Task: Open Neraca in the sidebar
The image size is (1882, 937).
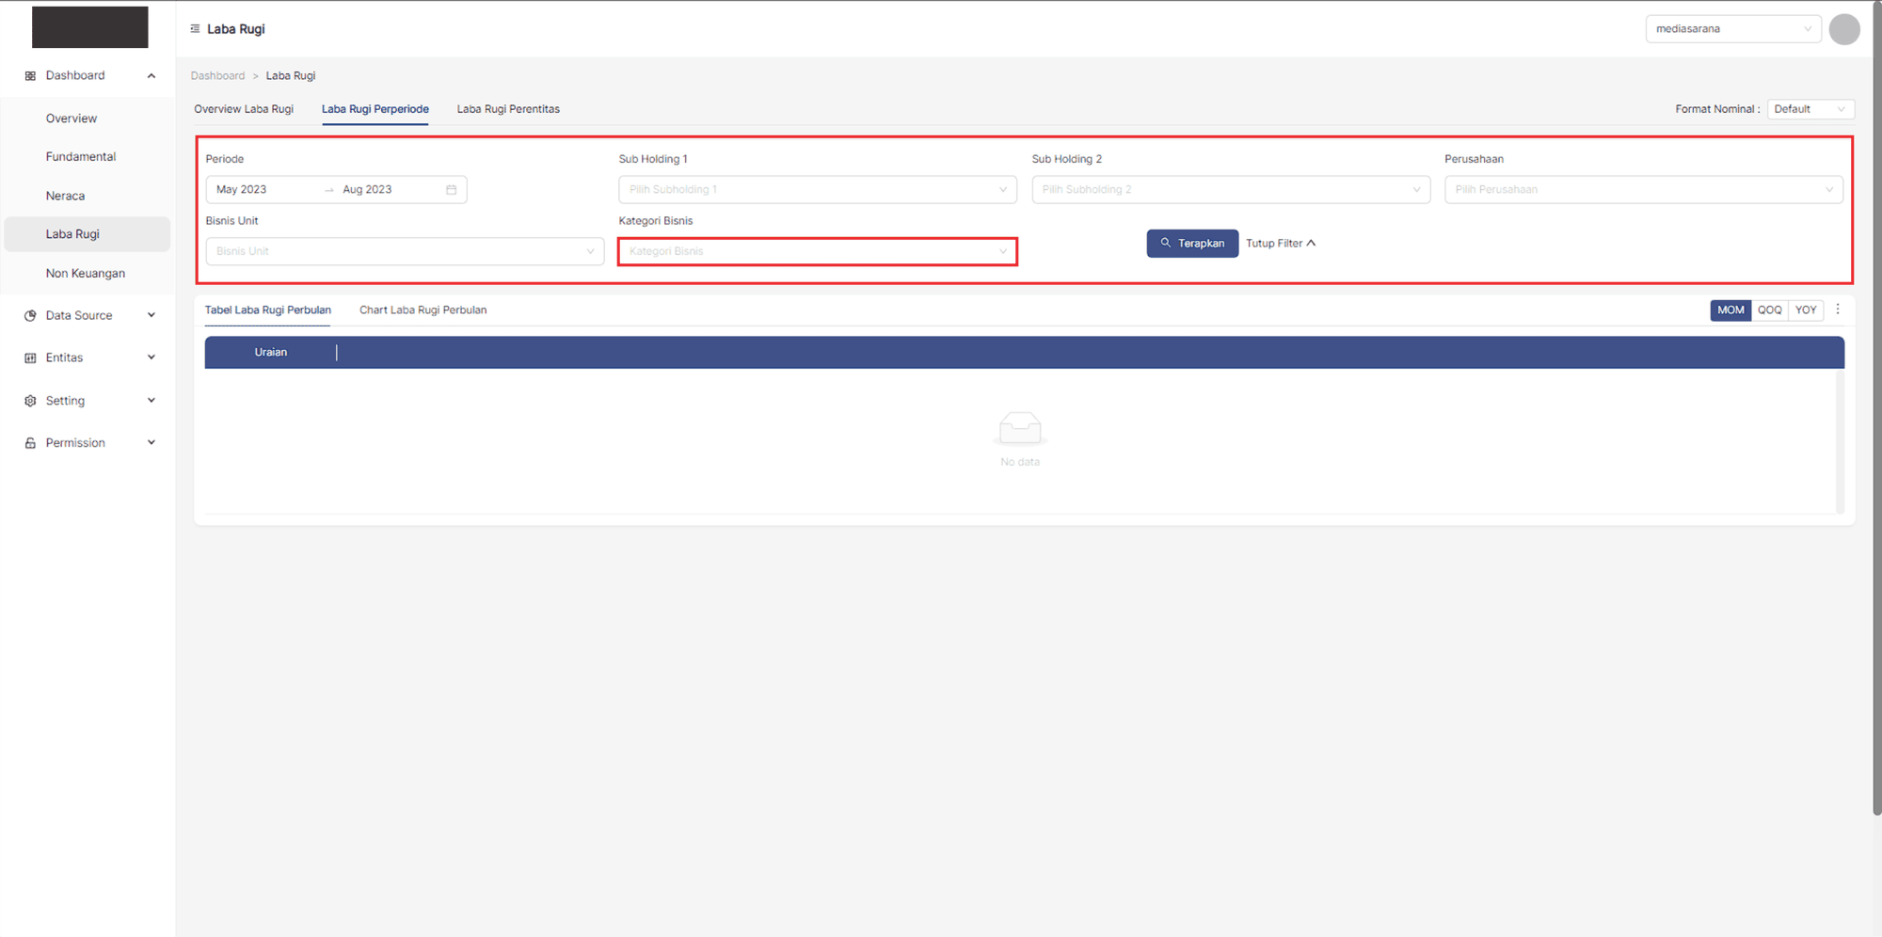Action: click(x=65, y=196)
